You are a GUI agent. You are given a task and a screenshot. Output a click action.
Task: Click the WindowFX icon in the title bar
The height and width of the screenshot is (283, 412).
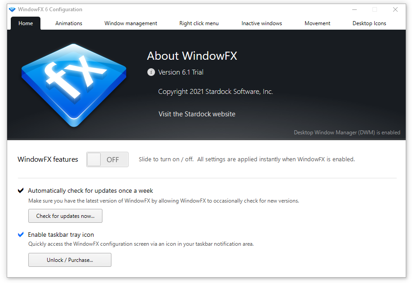pyautogui.click(x=12, y=9)
